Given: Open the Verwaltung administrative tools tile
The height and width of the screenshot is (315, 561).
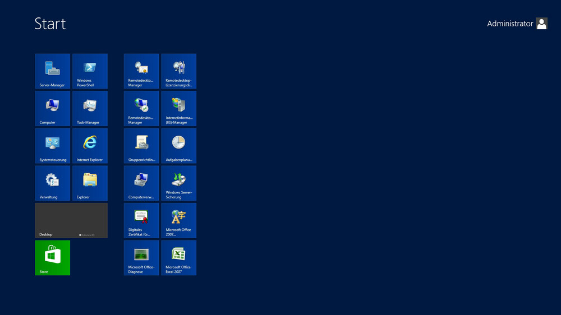Looking at the screenshot, I should click(x=53, y=183).
